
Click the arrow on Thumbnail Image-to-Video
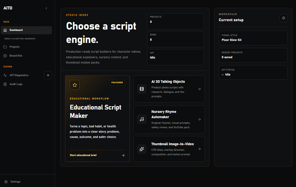click(199, 149)
